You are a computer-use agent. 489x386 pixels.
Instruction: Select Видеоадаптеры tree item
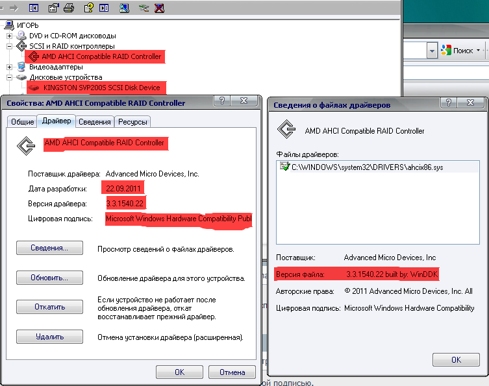[56, 67]
